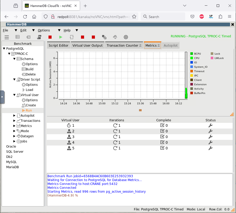Click the blue IO legend swatch

click(192, 62)
